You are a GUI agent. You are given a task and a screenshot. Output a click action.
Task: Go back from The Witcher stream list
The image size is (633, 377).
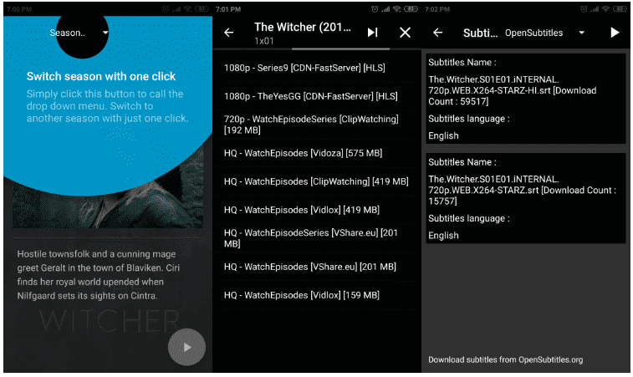(229, 33)
